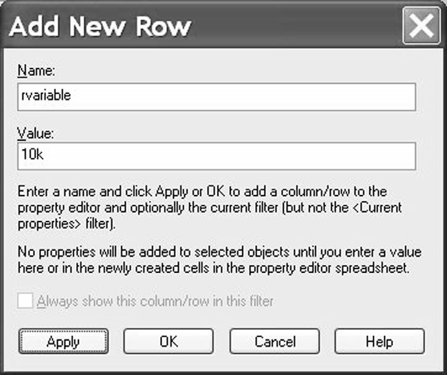Click empty space right of 'rvariable' in Name box
This screenshot has width=447, height=375.
coord(270,97)
